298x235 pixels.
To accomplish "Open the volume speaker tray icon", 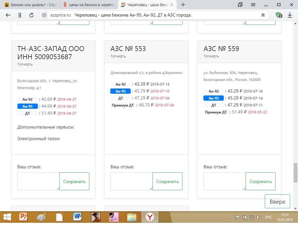I will tap(259, 217).
